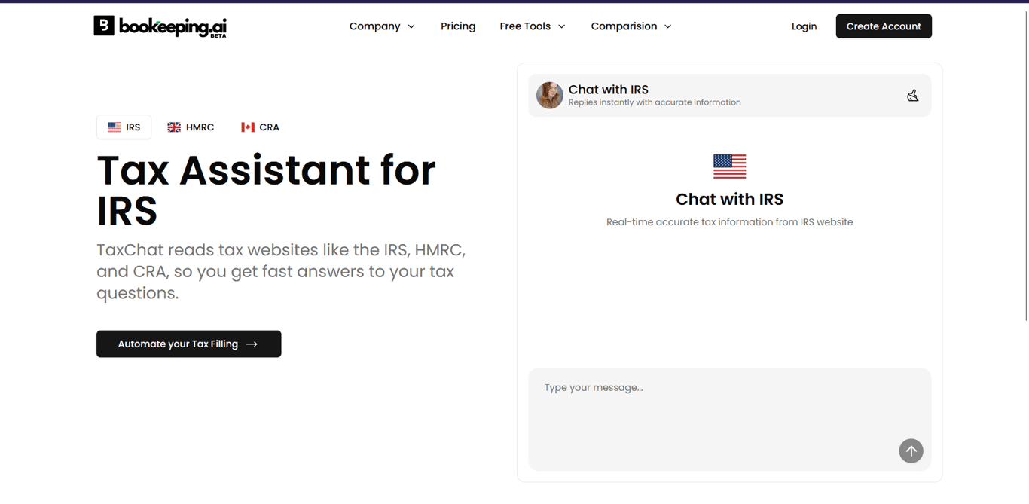Click the UK flag beside HMRC
Viewport: 1029px width, 504px height.
[173, 127]
